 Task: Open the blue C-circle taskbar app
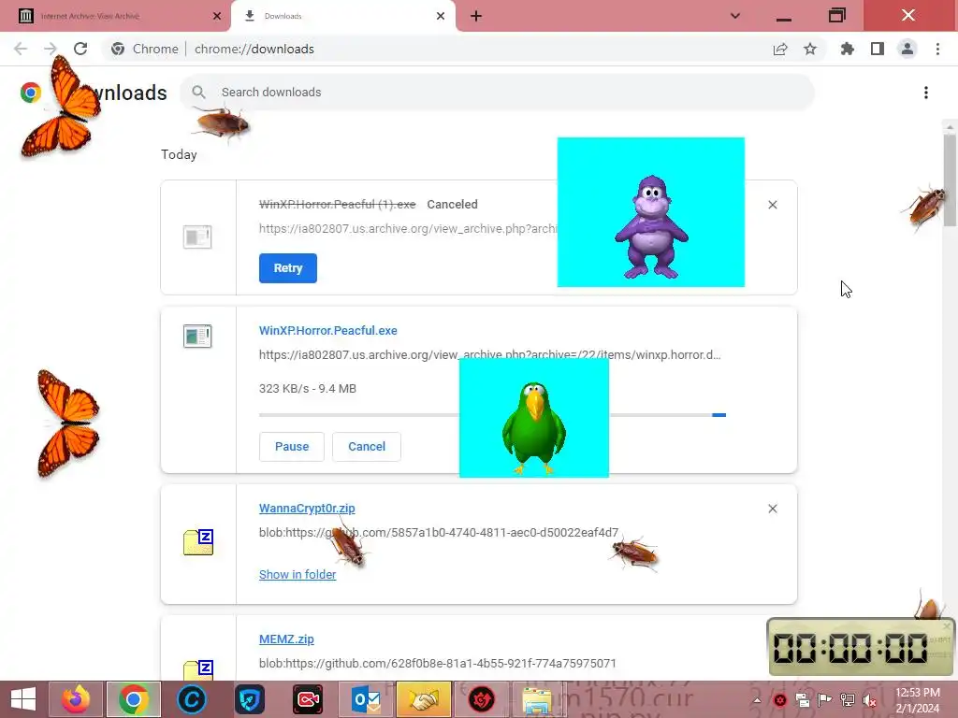191,699
